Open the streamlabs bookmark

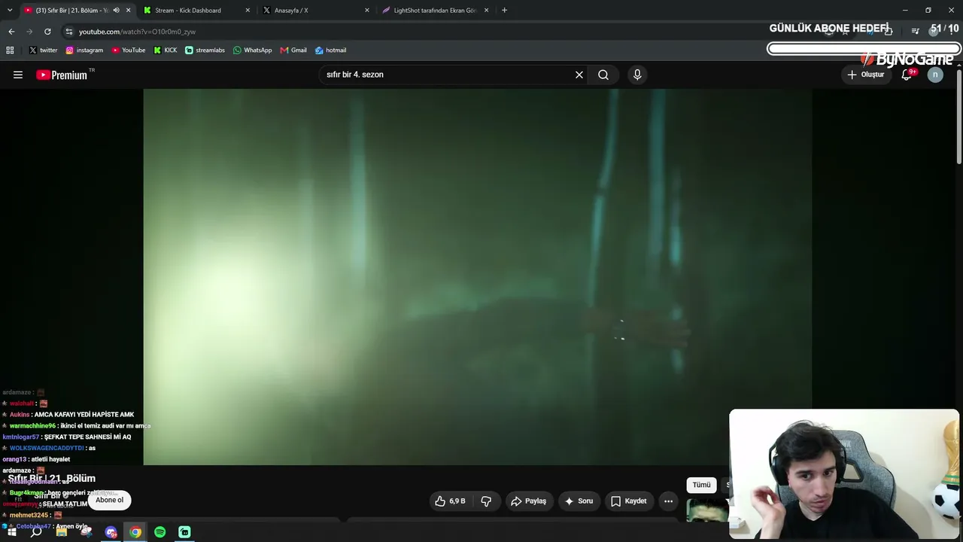205,50
